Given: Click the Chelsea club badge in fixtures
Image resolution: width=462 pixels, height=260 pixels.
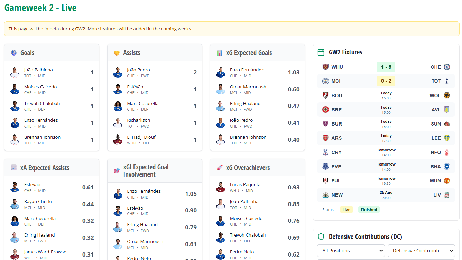Looking at the screenshot, I should [446, 67].
